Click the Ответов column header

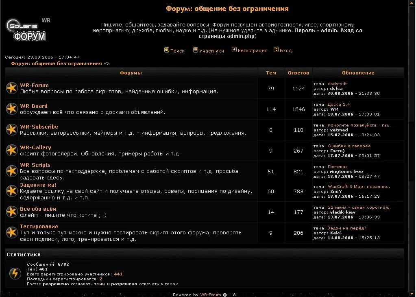tap(298, 73)
